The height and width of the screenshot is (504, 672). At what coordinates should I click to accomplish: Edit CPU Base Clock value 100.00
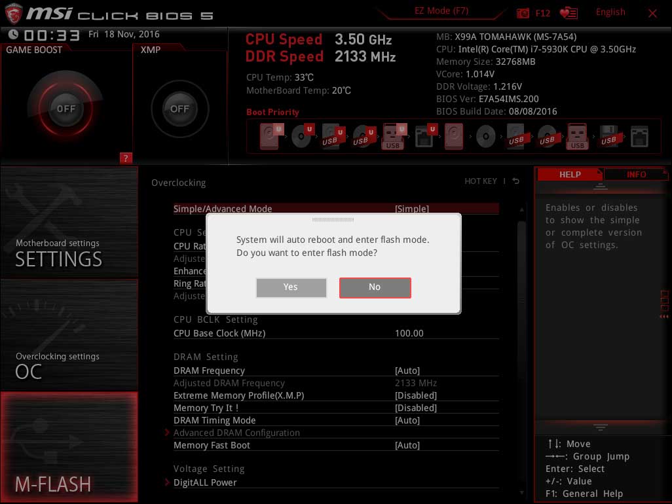click(x=409, y=333)
